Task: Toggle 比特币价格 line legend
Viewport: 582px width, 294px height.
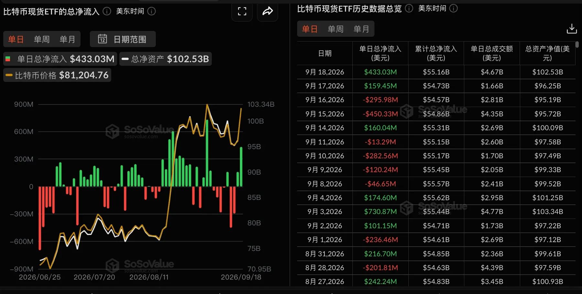Action: (57, 75)
